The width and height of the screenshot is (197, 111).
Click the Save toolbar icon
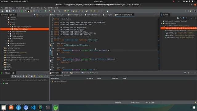click(7, 11)
